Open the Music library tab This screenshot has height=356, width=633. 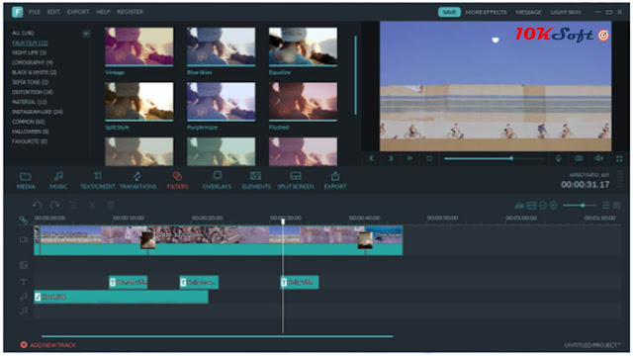(x=58, y=180)
